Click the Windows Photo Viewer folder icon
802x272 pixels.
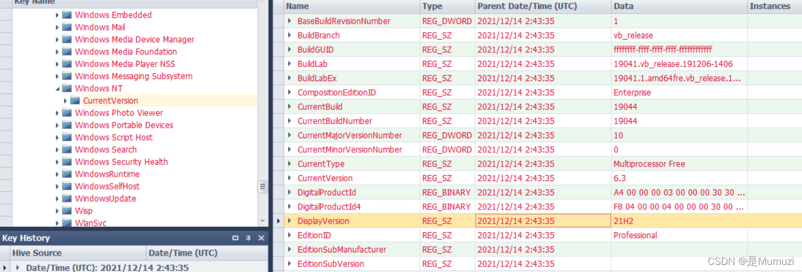tap(67, 113)
